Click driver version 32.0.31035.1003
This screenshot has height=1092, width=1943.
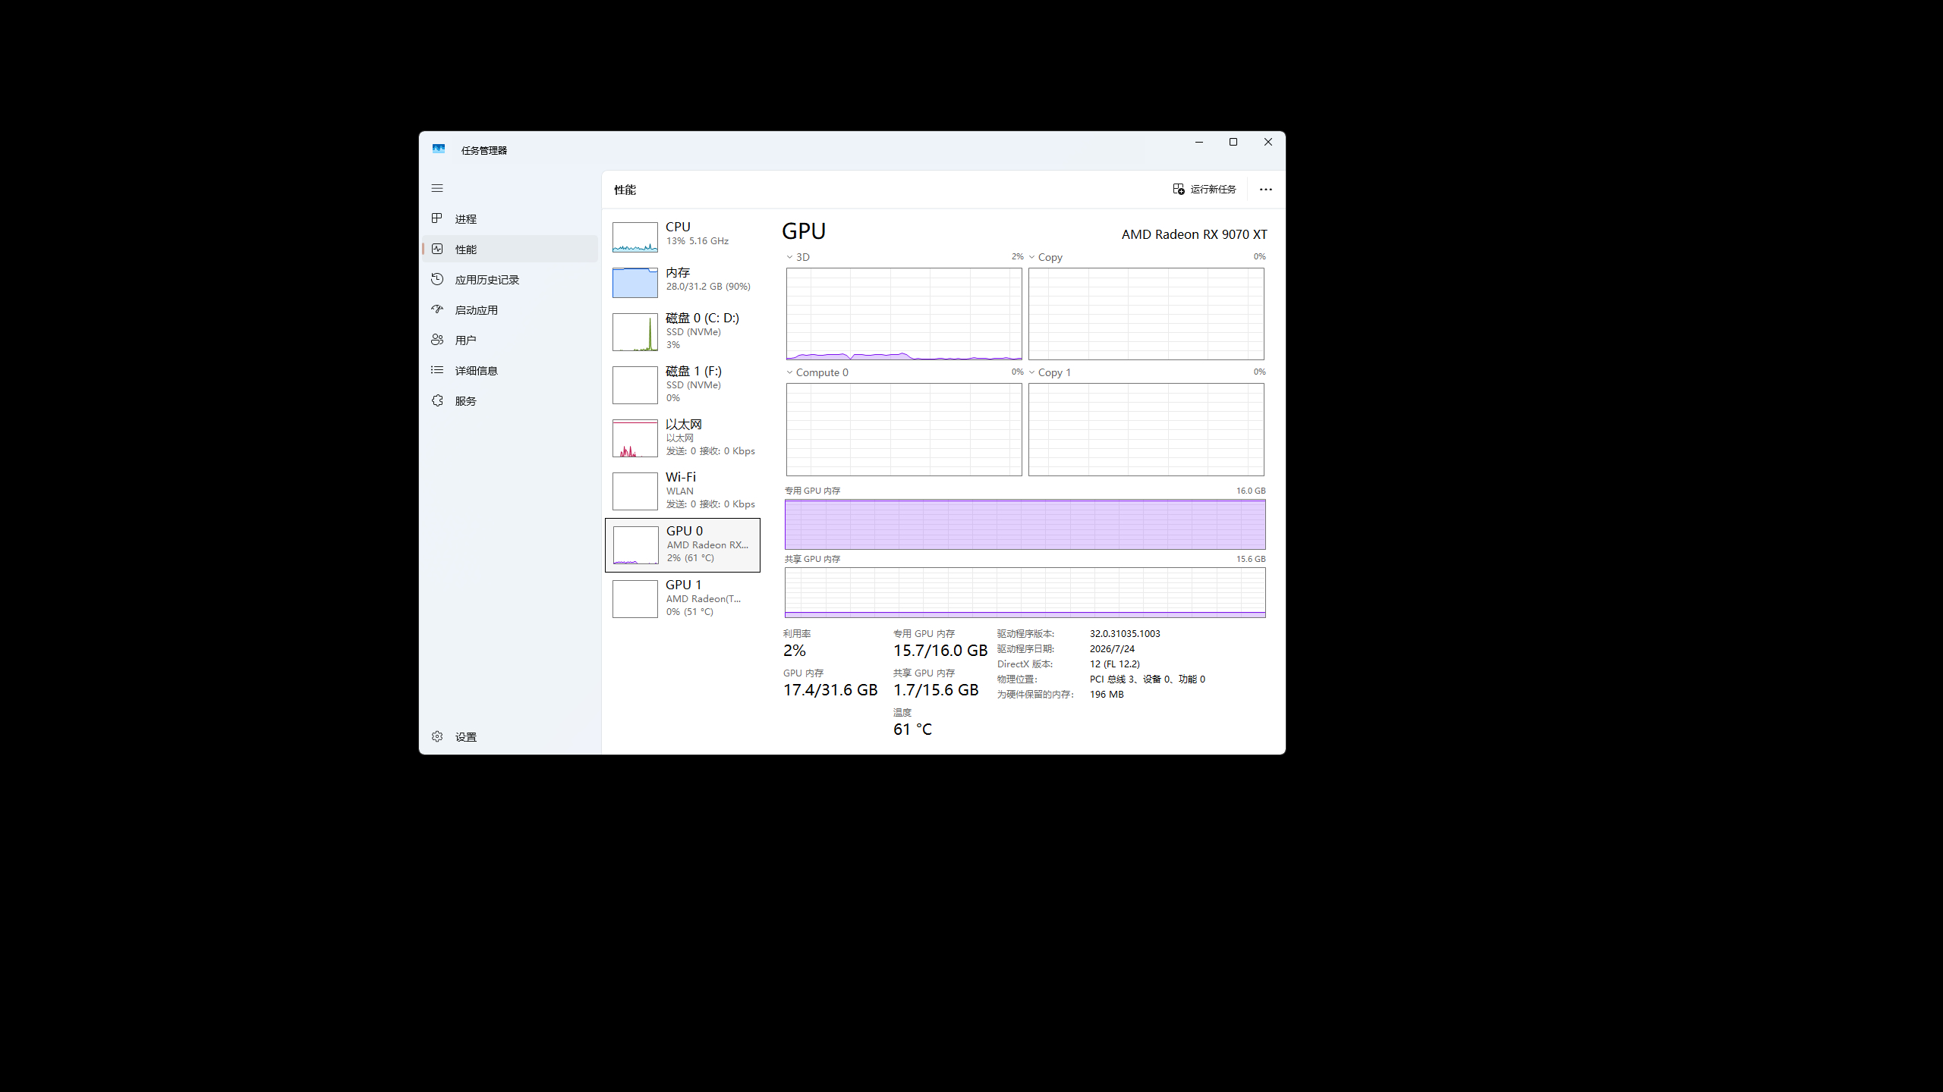pyautogui.click(x=1125, y=634)
